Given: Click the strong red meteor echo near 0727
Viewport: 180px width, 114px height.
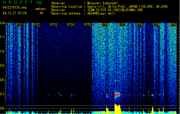Looking at the screenshot, I should pyautogui.click(x=117, y=95).
